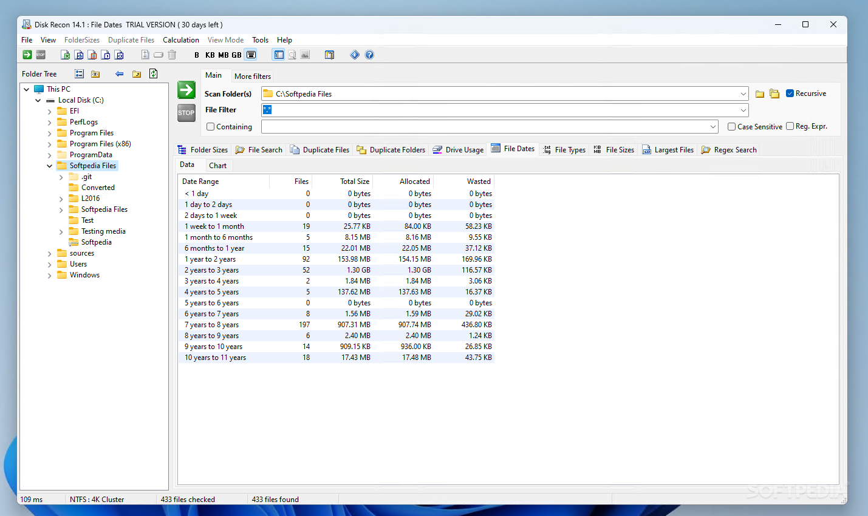The width and height of the screenshot is (868, 516).
Task: Click the gray rename toolbar icon
Action: [159, 55]
